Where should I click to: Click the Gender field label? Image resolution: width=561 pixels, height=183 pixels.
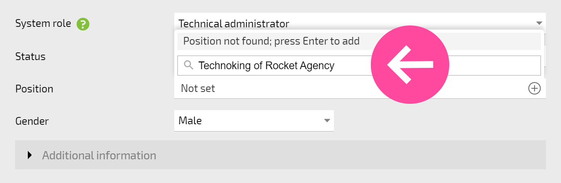pos(32,121)
